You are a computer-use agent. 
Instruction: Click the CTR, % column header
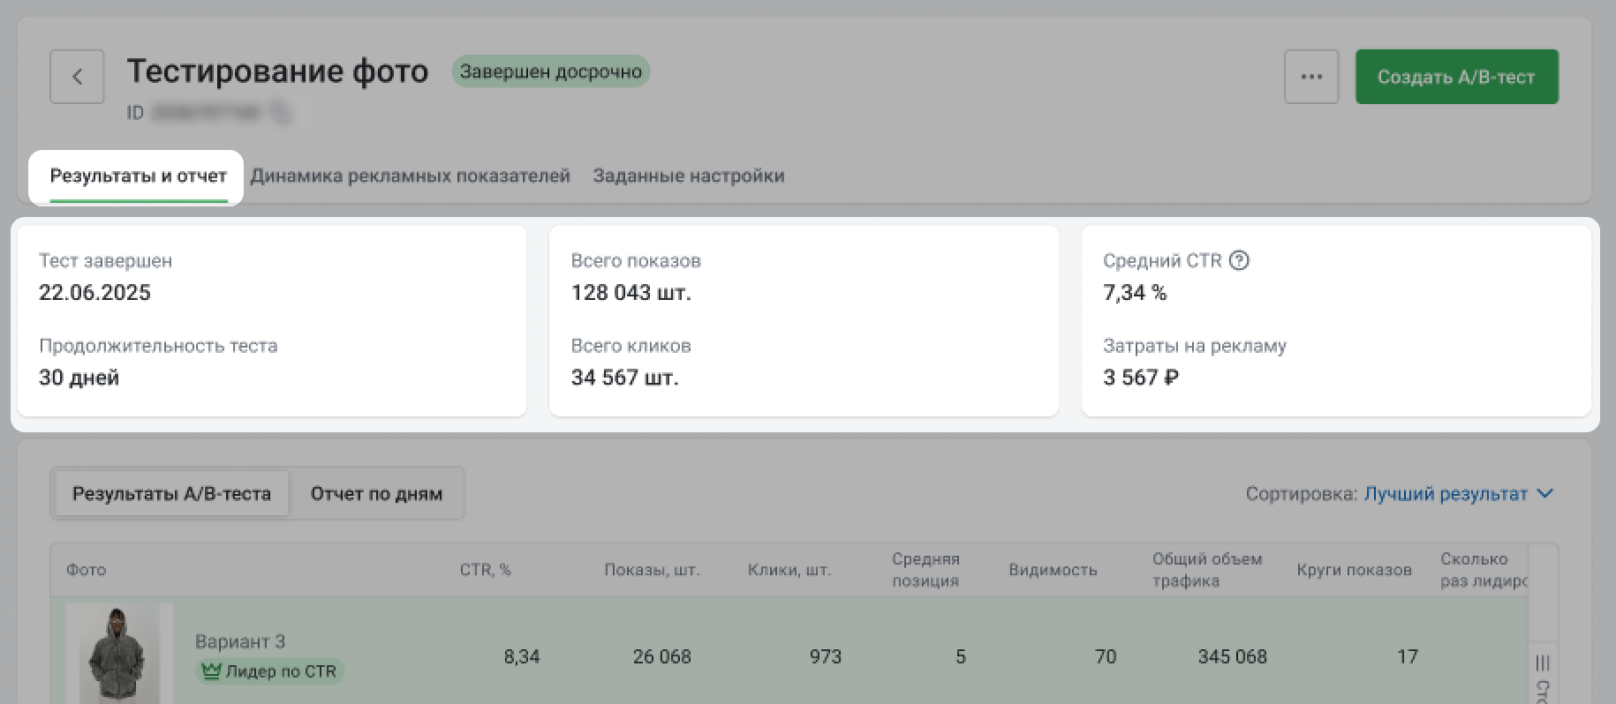click(485, 570)
